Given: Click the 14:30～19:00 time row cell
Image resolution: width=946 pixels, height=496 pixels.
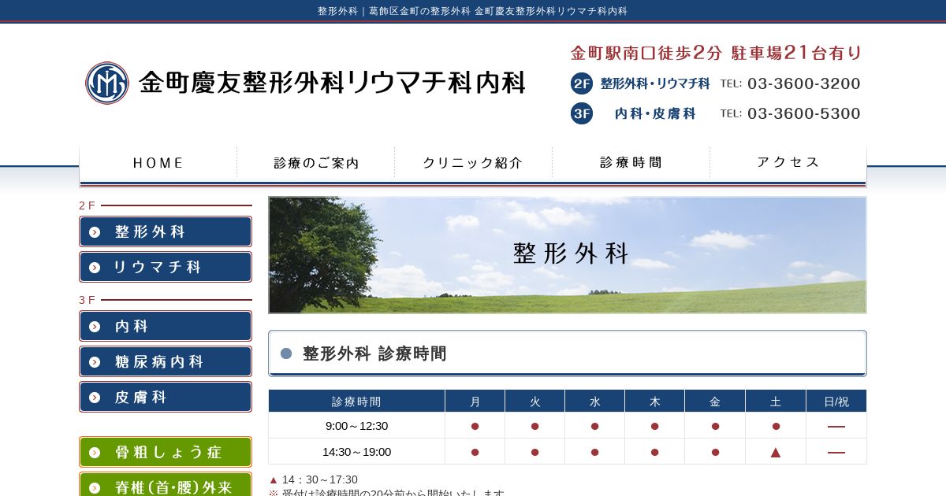Looking at the screenshot, I should [356, 452].
